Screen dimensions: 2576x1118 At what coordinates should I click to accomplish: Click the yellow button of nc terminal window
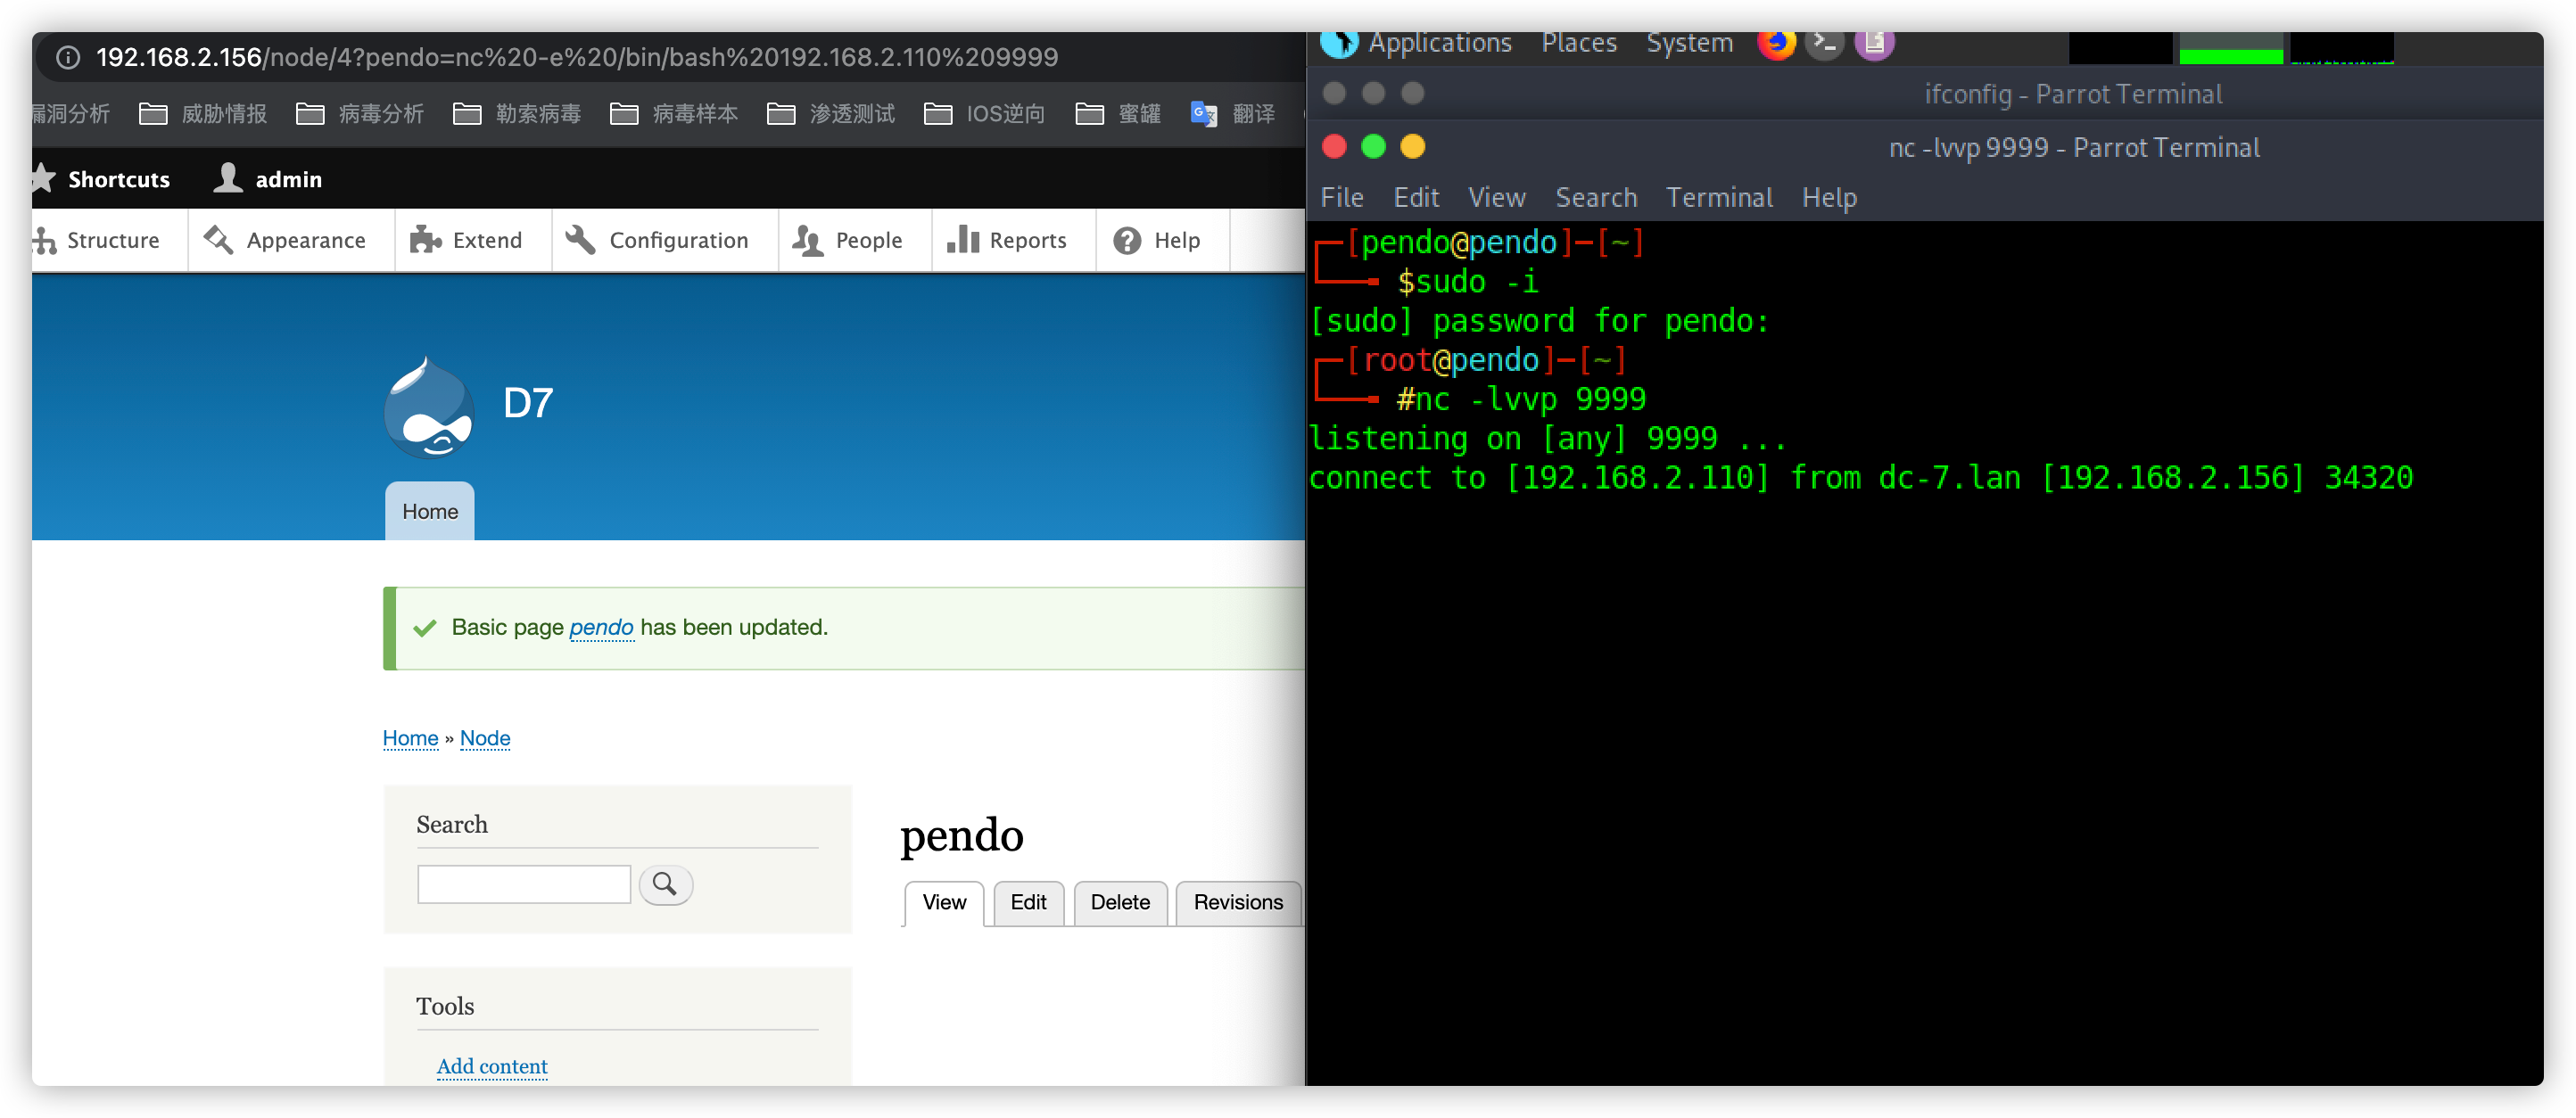coord(1412,147)
